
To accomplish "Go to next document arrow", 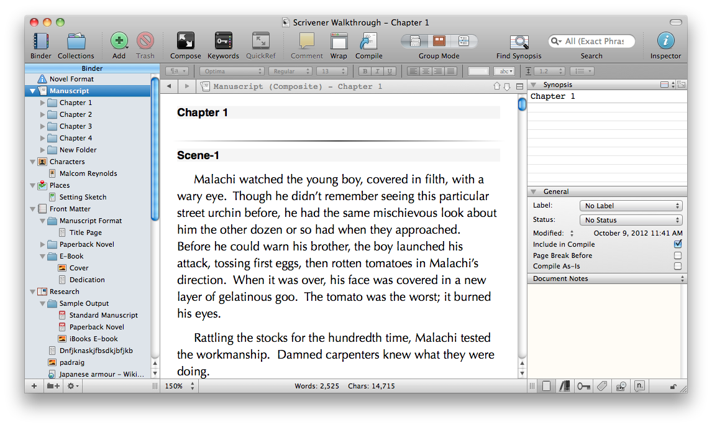I will [x=507, y=86].
